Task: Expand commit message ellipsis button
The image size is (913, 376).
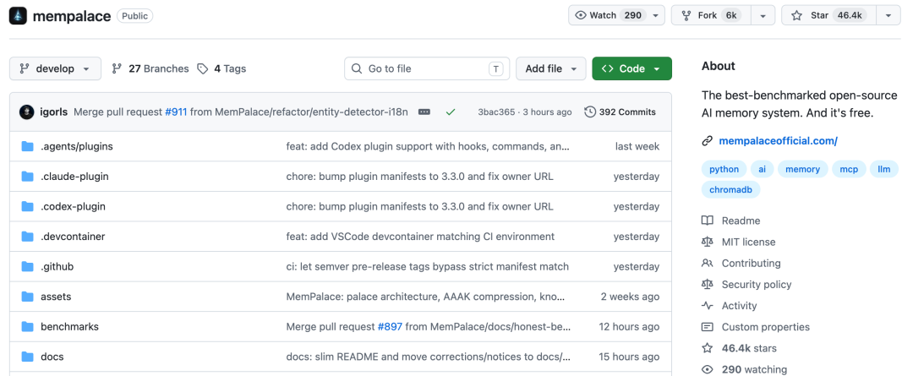Action: coord(424,112)
